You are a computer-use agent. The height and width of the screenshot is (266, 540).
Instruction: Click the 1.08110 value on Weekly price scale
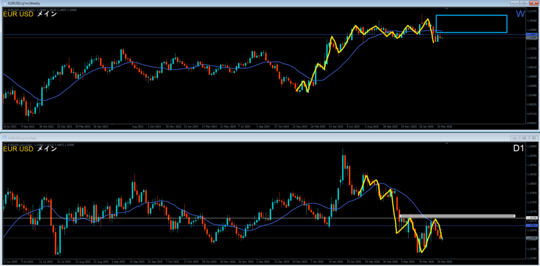pyautogui.click(x=532, y=67)
